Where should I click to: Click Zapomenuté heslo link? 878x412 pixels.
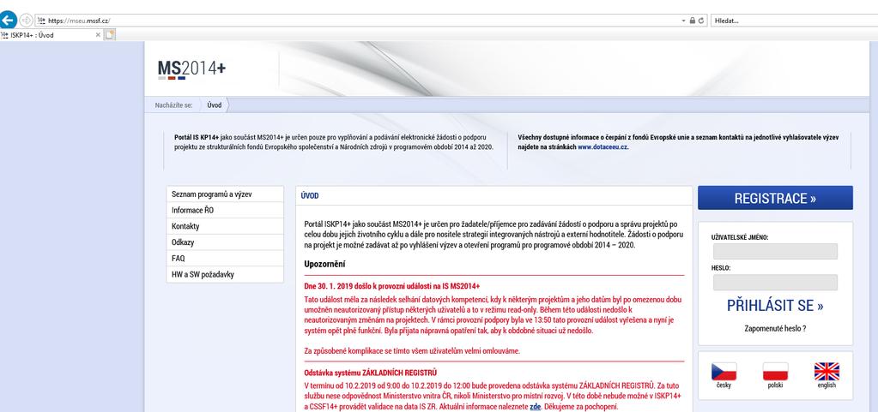point(775,329)
